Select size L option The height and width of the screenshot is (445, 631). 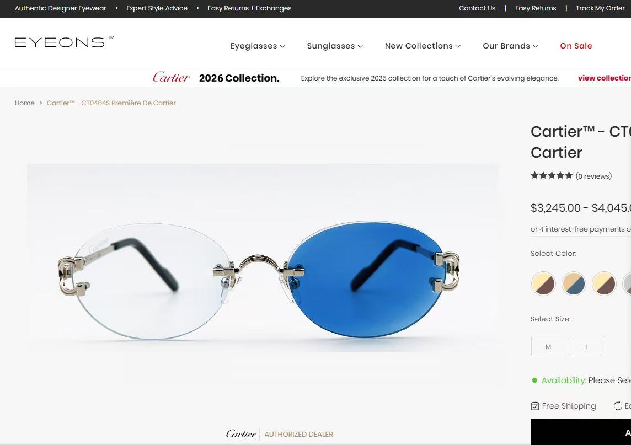point(587,346)
